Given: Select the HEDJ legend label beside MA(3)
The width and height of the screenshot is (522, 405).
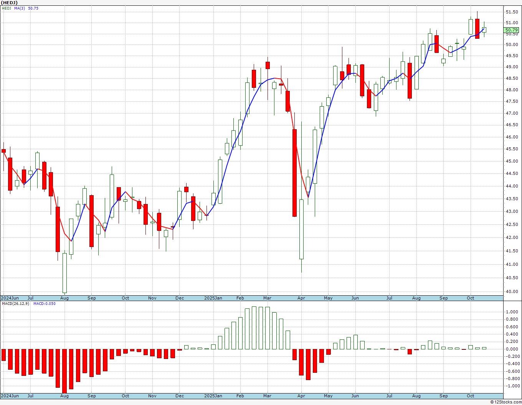Looking at the screenshot, I should point(7,8).
